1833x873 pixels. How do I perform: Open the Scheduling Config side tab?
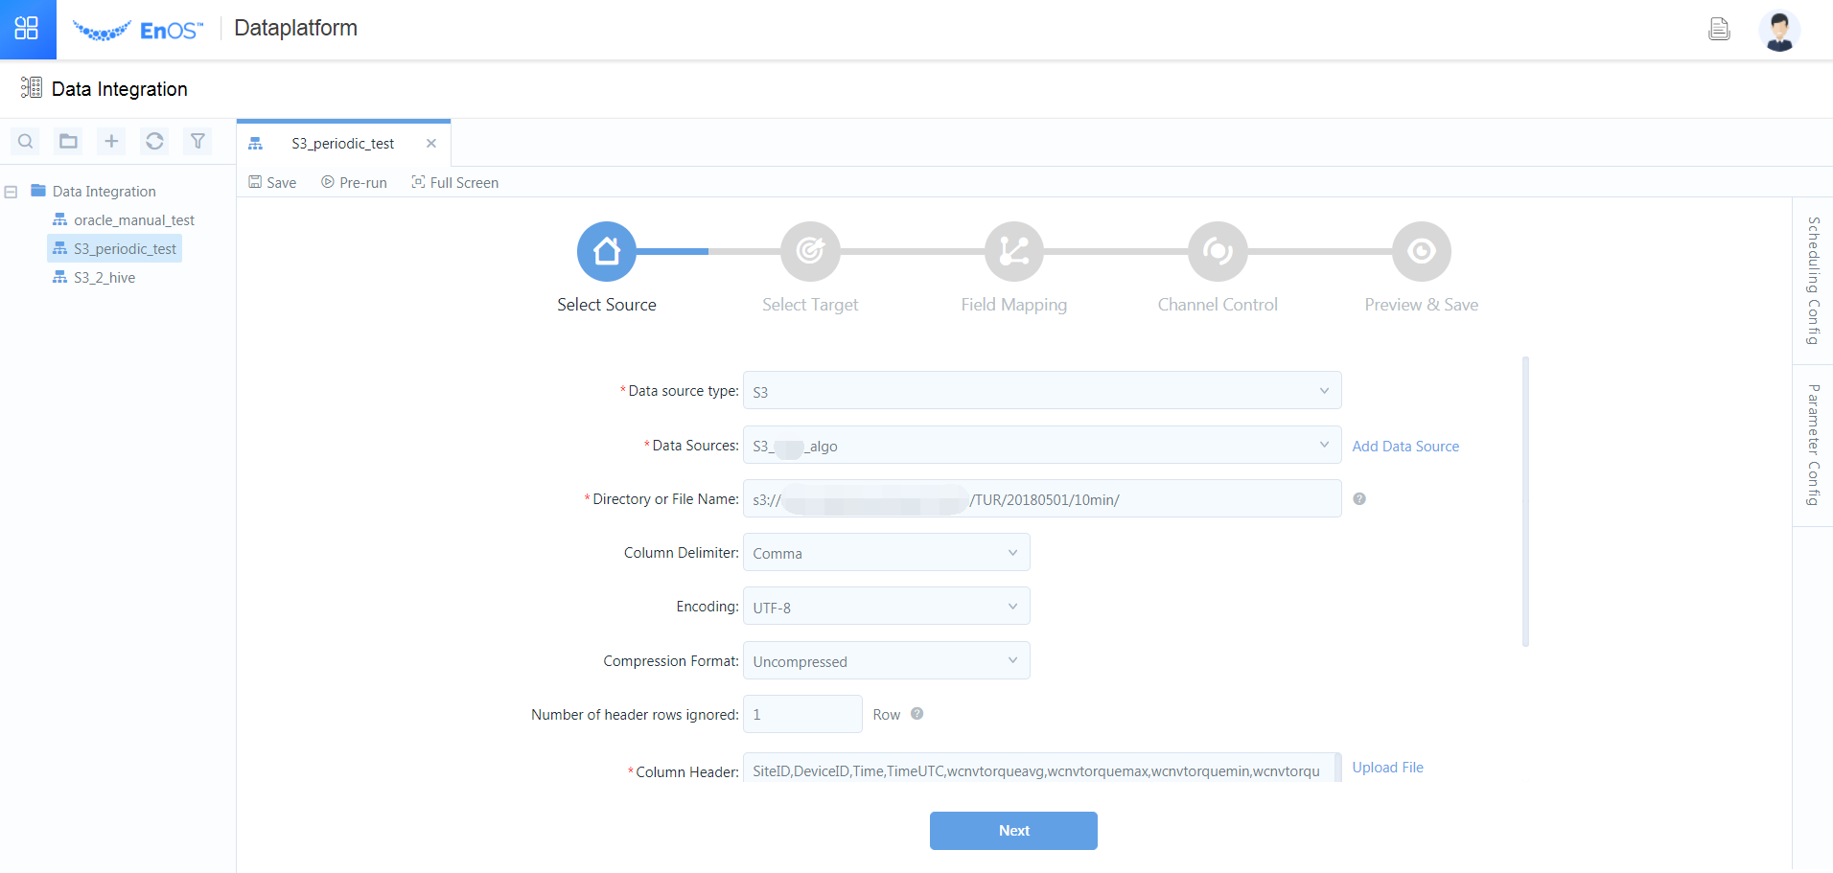pyautogui.click(x=1812, y=281)
